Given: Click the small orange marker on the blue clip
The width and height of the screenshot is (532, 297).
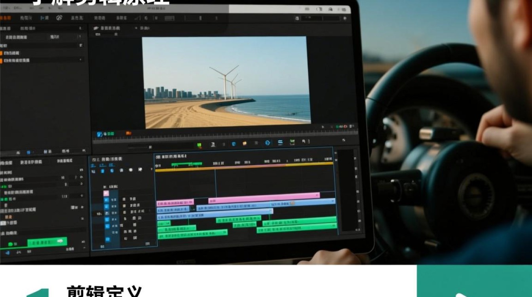Looking at the screenshot, I should pos(293,203).
